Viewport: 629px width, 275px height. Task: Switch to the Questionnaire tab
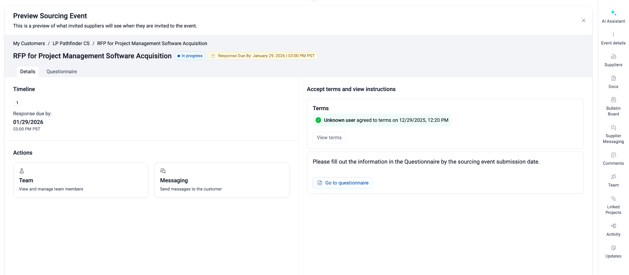[x=62, y=72]
